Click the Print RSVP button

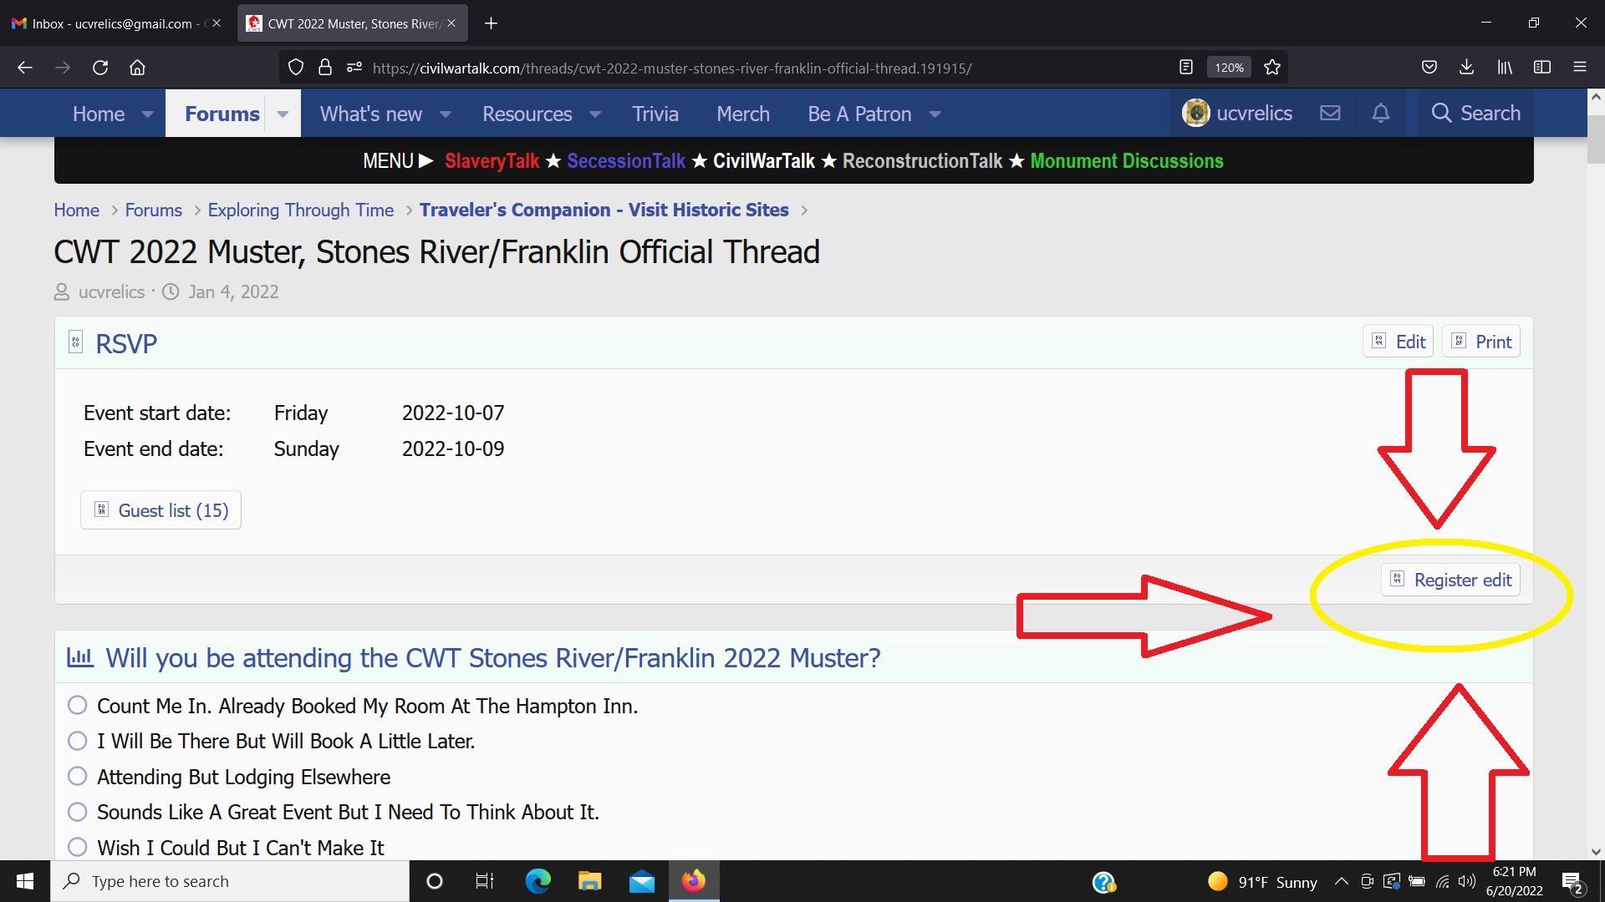1481,342
